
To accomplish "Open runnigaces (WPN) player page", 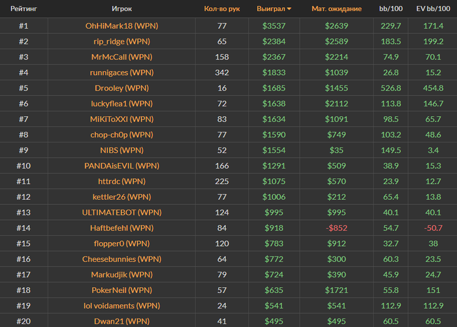I will pos(122,71).
